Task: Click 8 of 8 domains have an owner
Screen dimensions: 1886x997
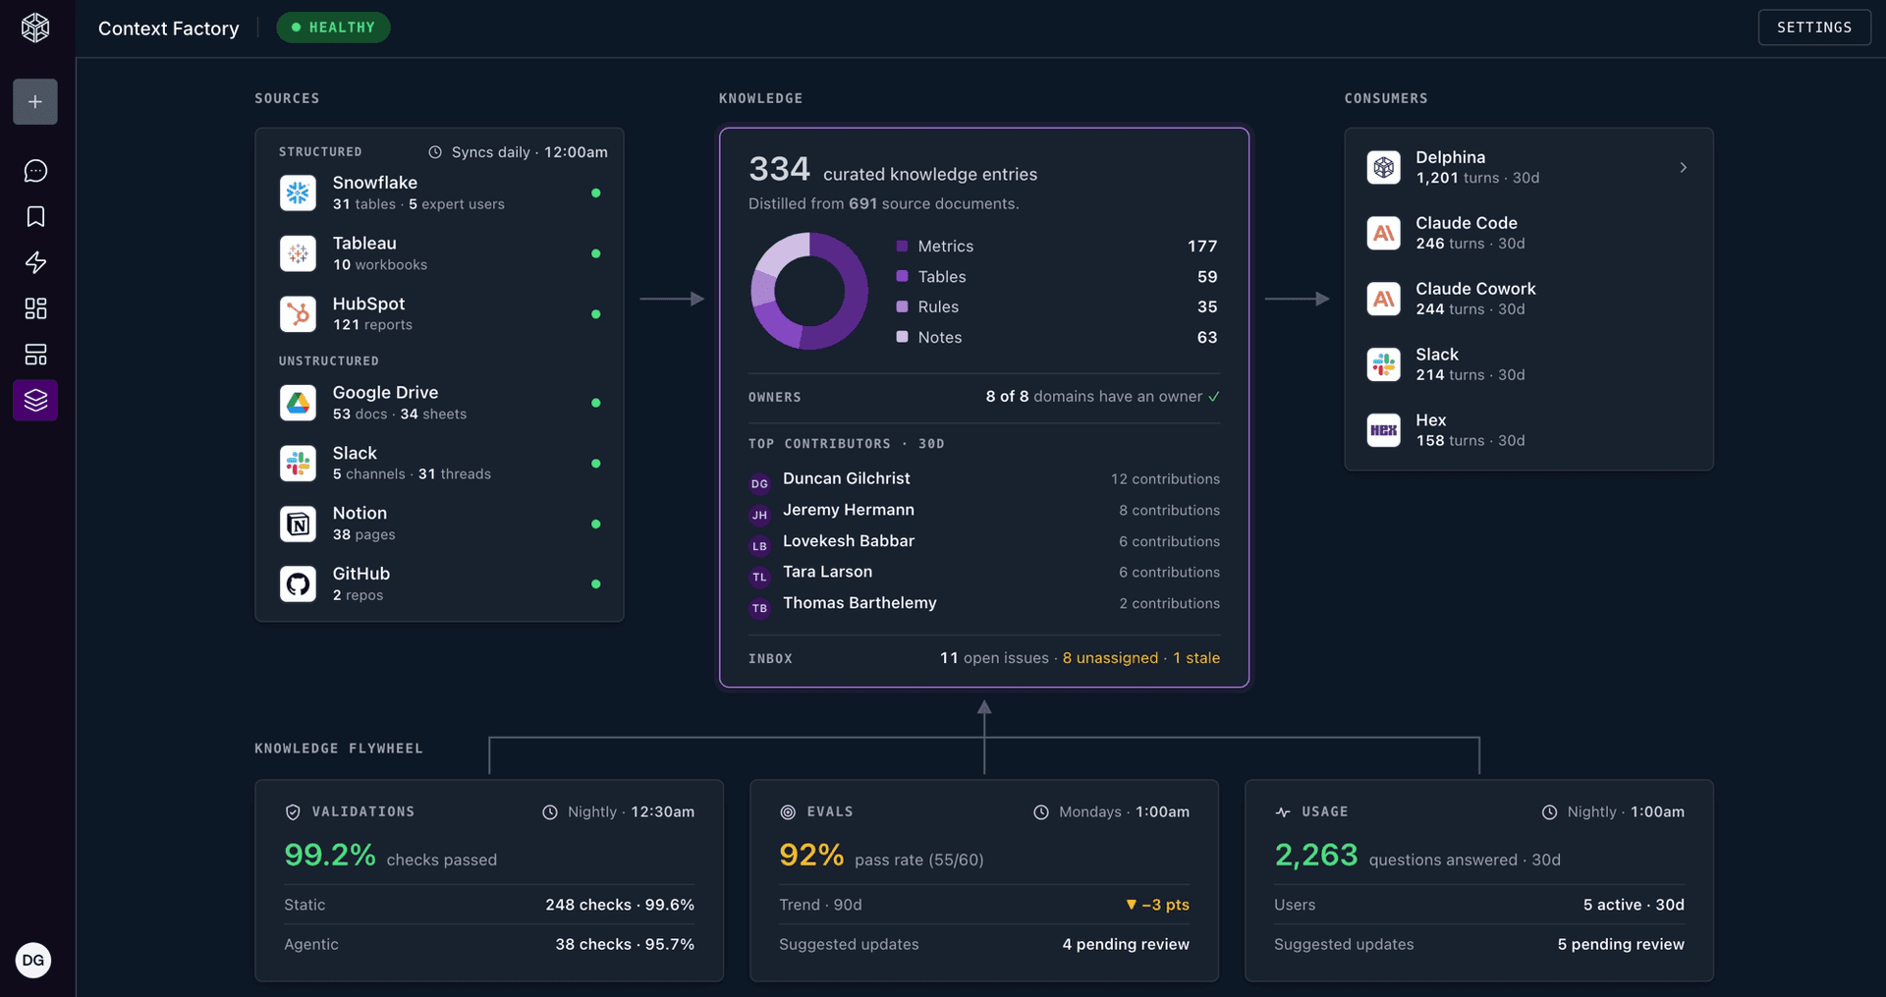Action: pyautogui.click(x=1102, y=397)
